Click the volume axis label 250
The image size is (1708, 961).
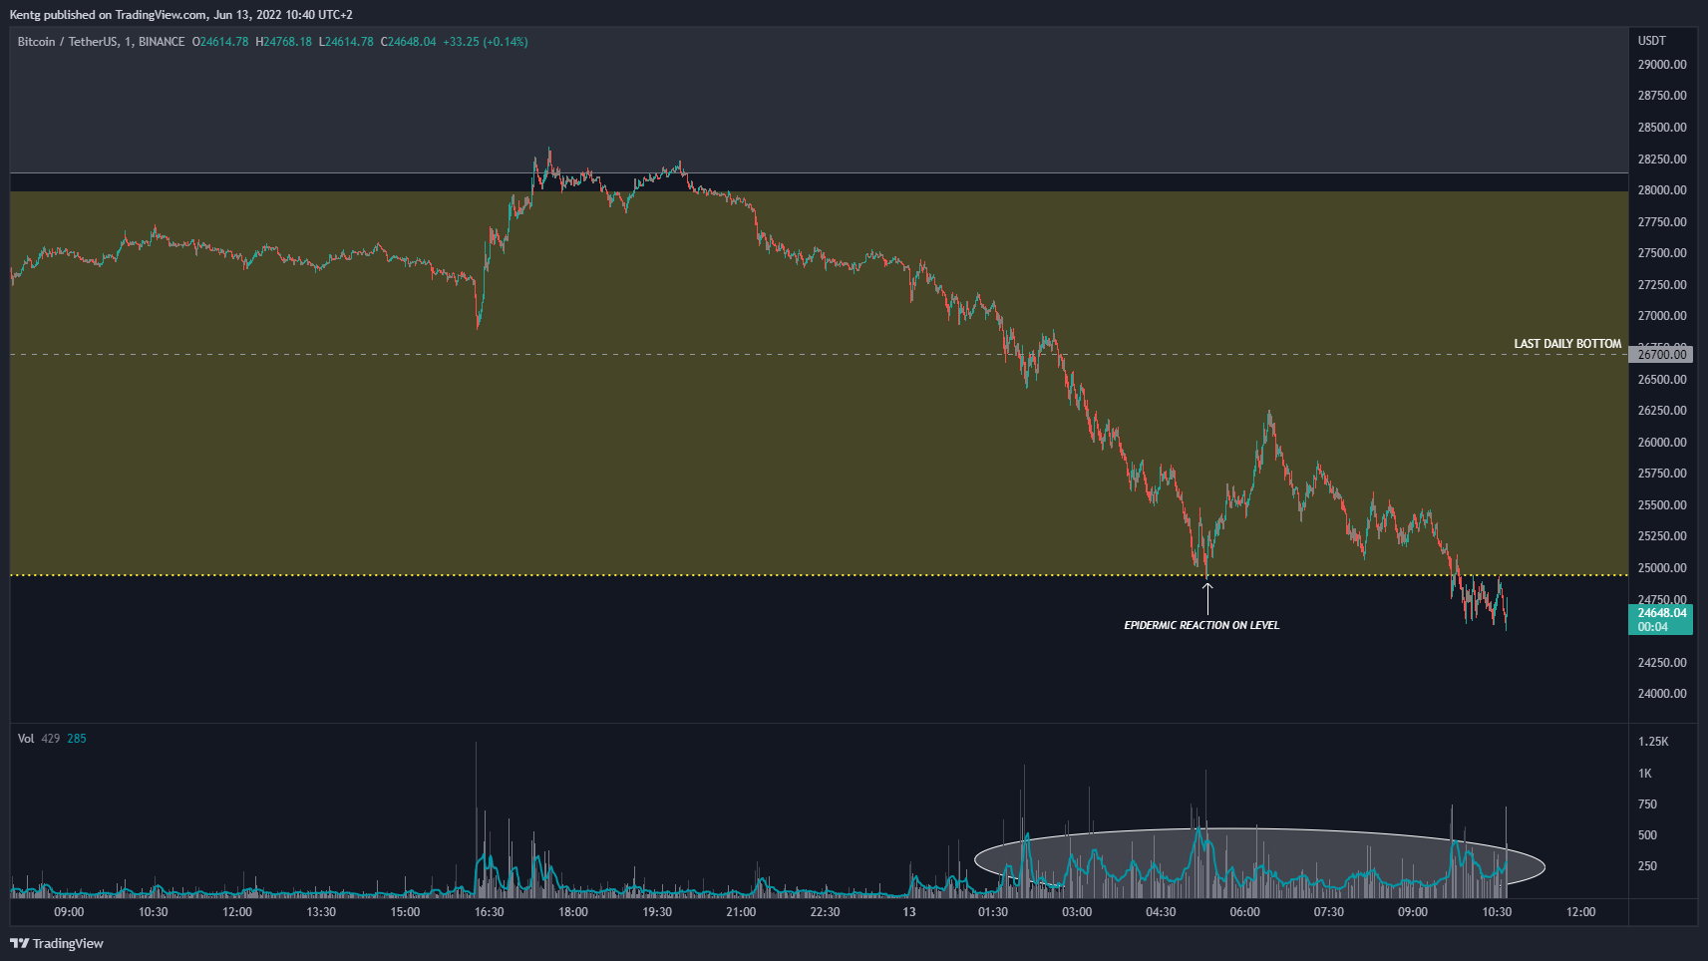tap(1647, 866)
